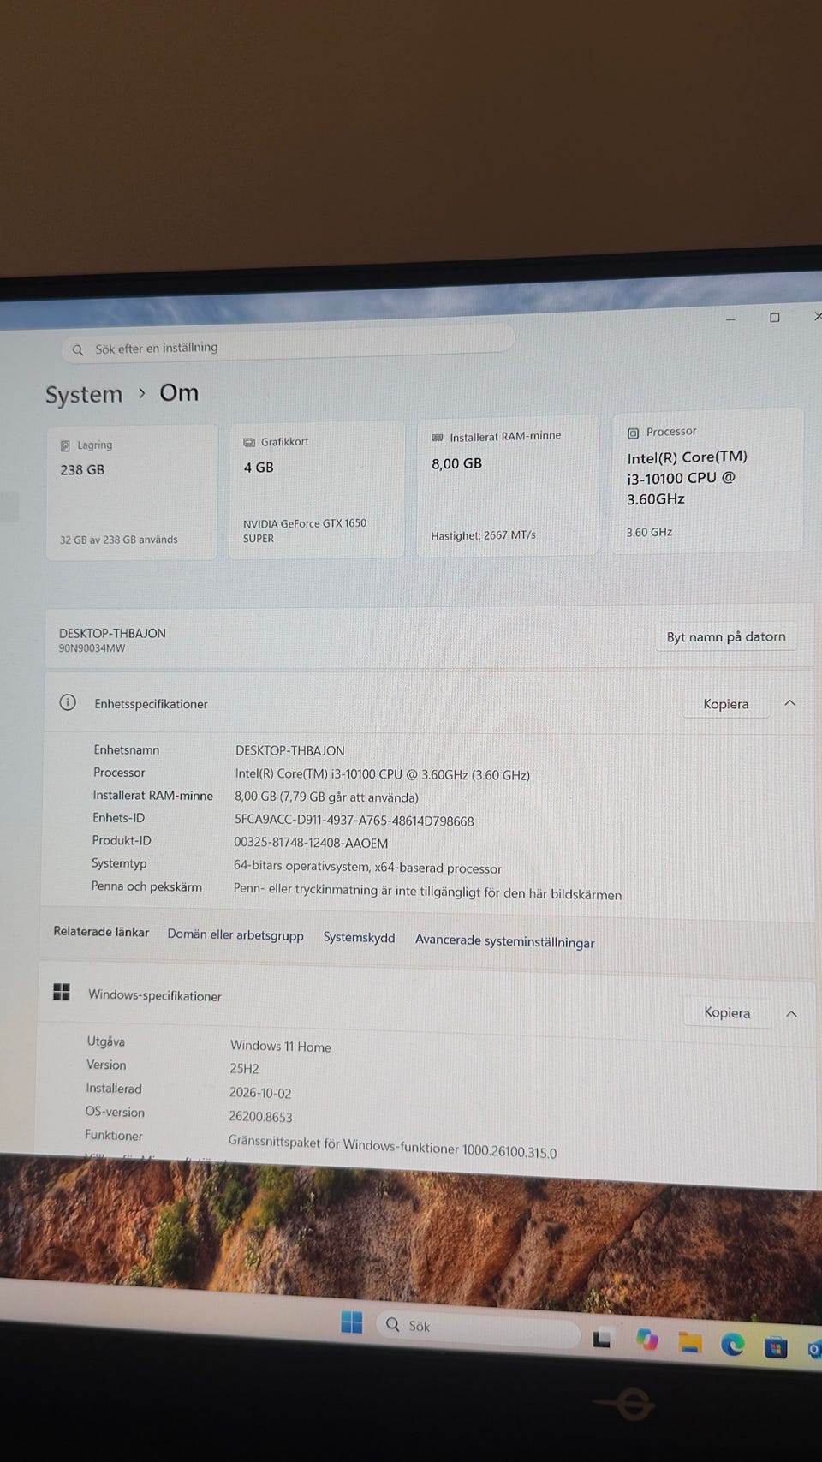
Task: Open Microsoft Store from the taskbar
Action: (775, 1347)
